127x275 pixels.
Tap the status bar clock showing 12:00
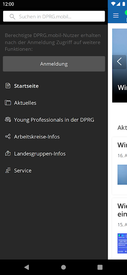(8, 4)
